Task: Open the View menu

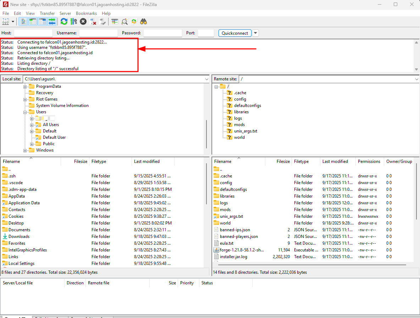Action: click(30, 13)
